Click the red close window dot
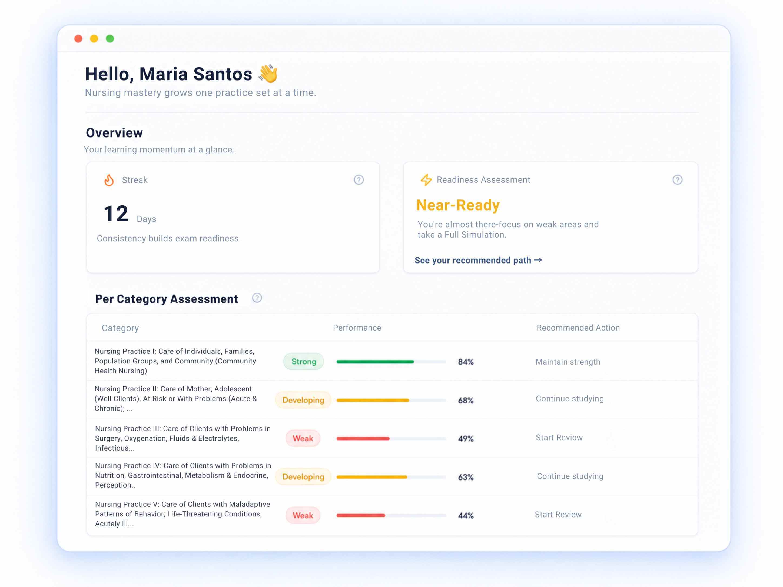The image size is (783, 587). (x=78, y=39)
